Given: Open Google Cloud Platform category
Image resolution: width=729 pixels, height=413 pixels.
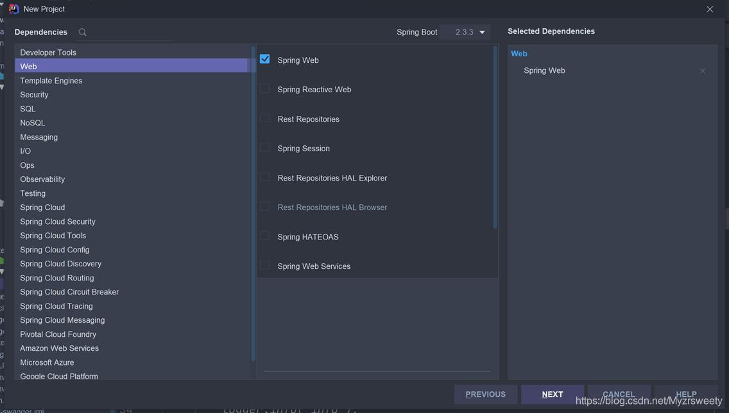Looking at the screenshot, I should point(132,375).
